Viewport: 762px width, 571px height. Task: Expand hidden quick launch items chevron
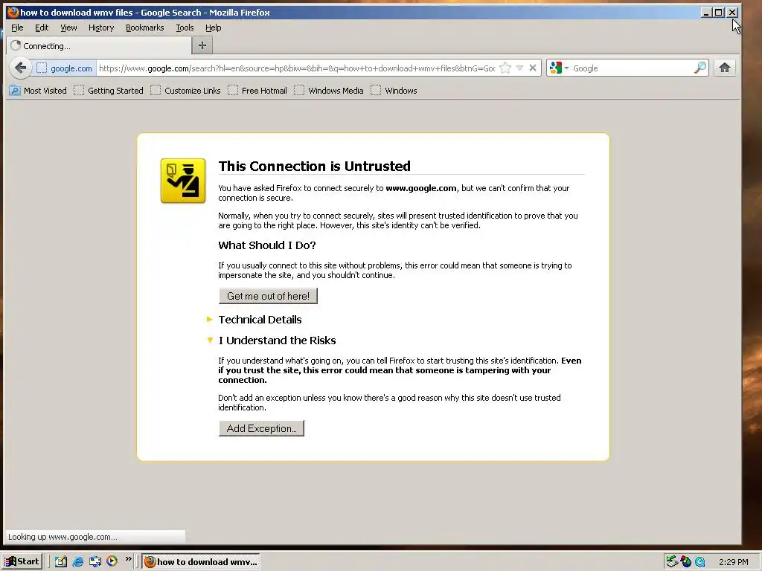[x=128, y=559]
